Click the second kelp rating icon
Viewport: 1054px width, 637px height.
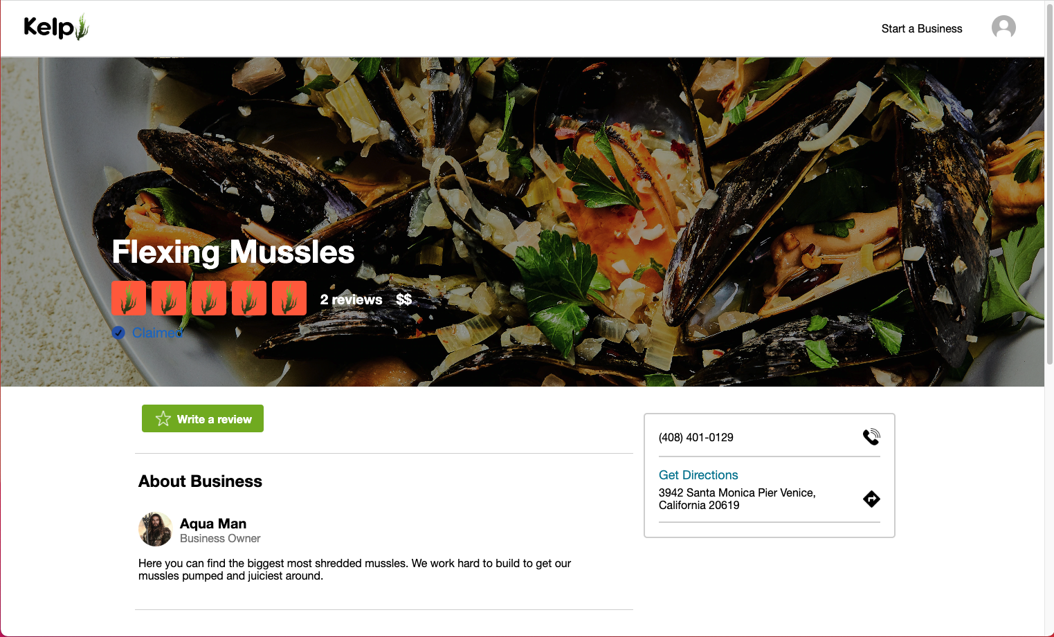coord(169,298)
